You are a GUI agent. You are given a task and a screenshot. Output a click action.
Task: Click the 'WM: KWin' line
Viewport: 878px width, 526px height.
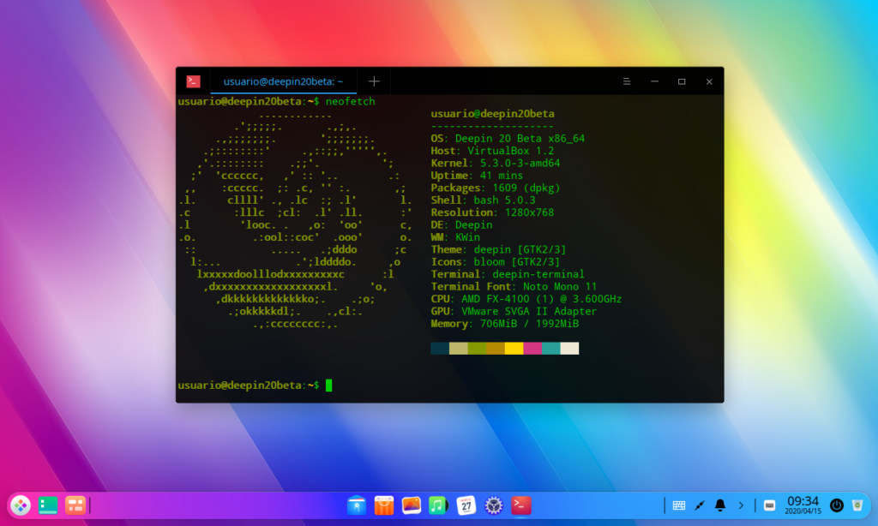455,236
